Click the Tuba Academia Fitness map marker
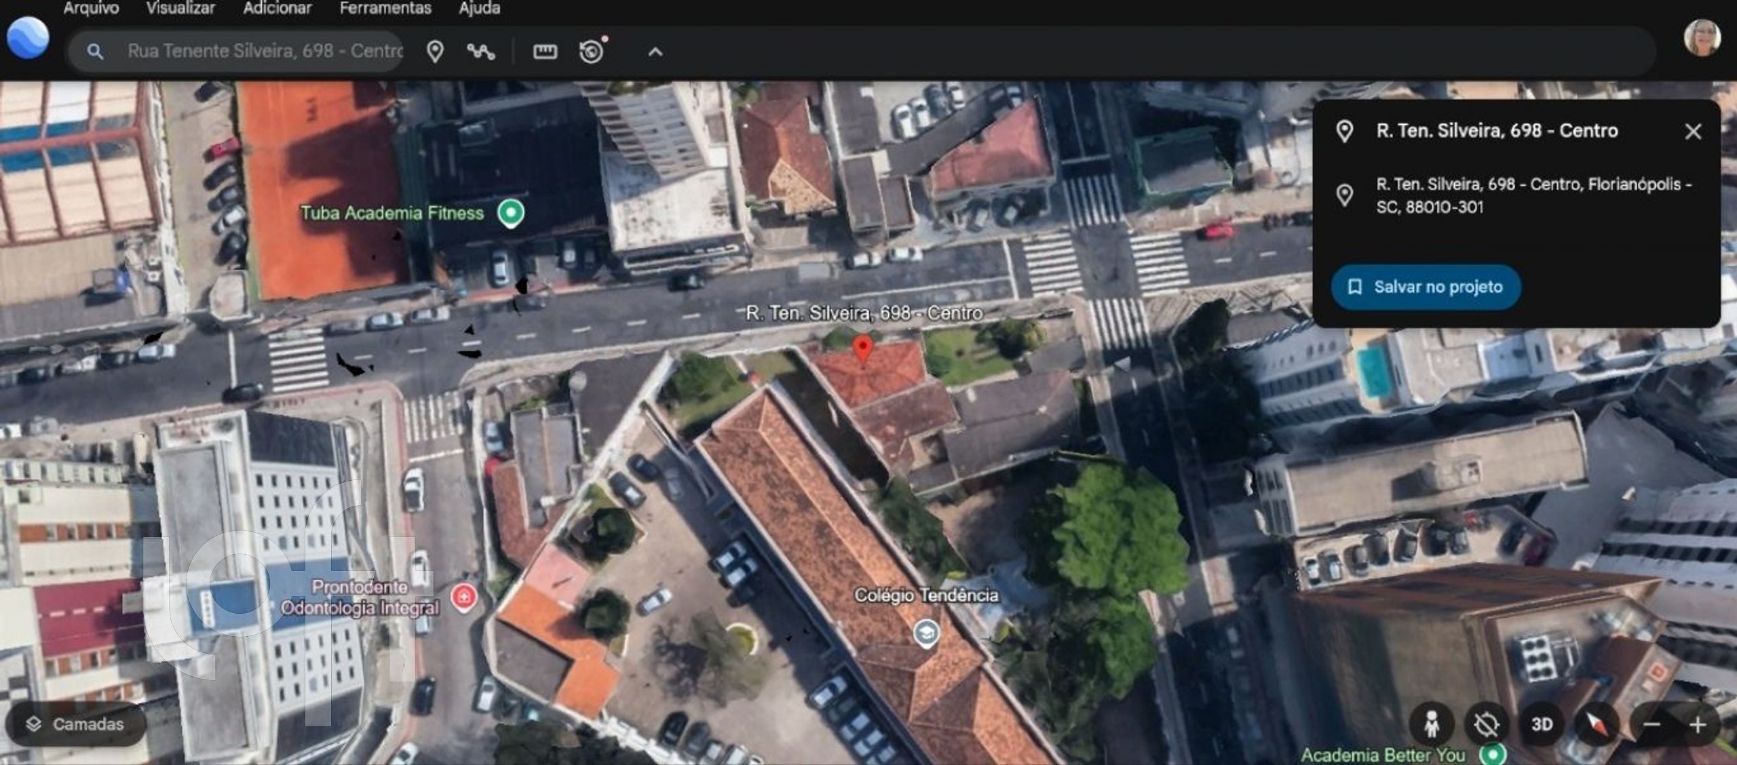The width and height of the screenshot is (1737, 765). (x=511, y=213)
